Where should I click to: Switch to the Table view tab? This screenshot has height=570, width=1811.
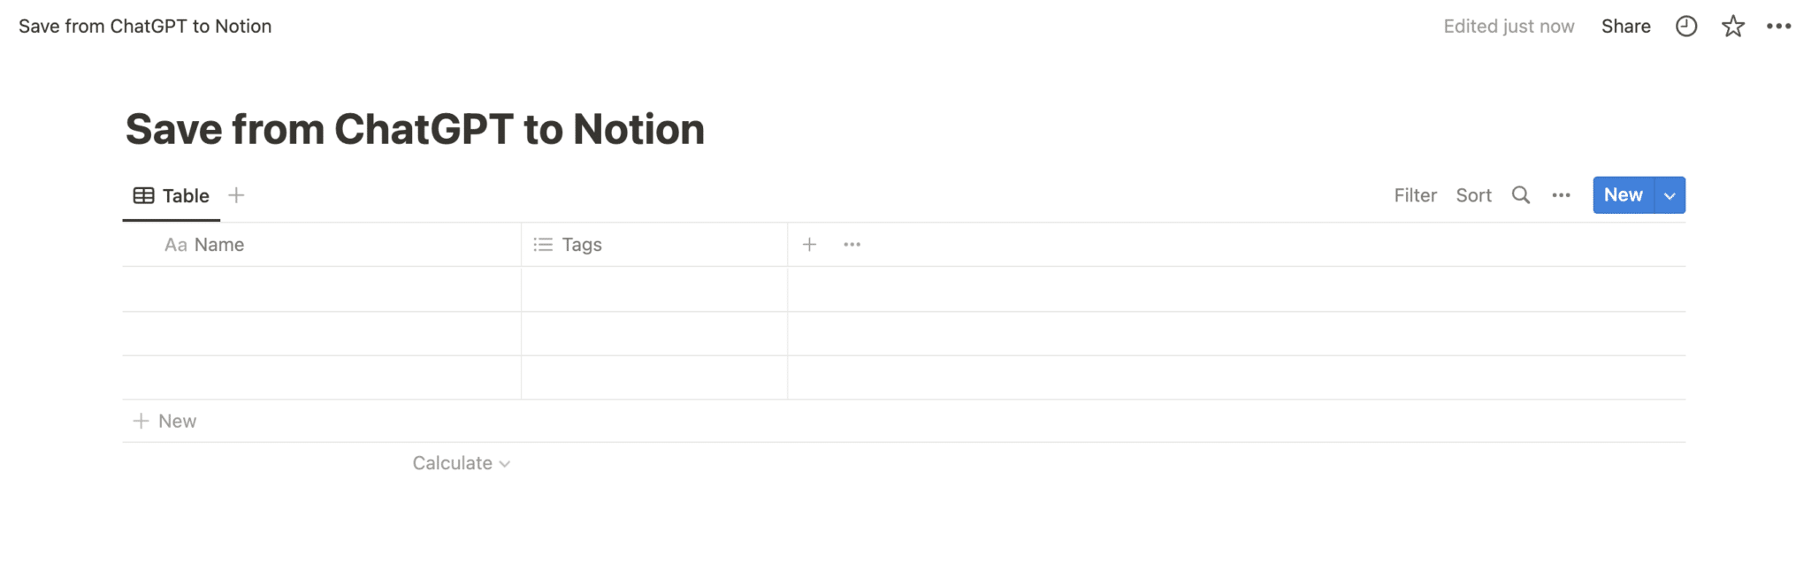coord(172,194)
